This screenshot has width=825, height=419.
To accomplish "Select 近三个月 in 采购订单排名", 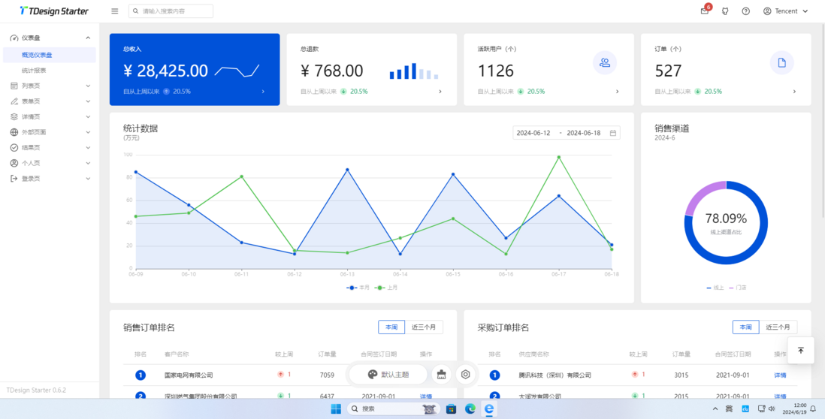I will tap(778, 327).
